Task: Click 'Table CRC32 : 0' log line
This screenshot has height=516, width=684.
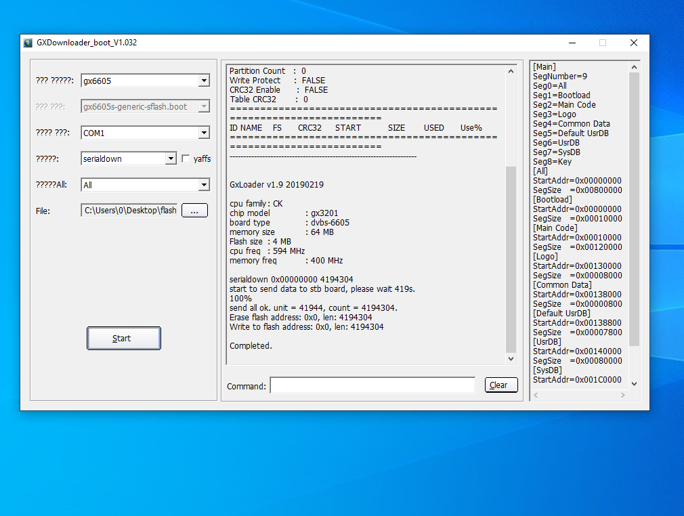Action: click(269, 100)
